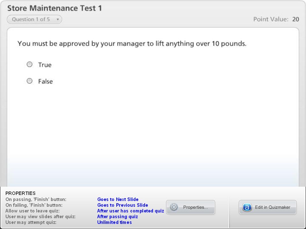Click the blue Quizmaker 'a' logo icon
The height and width of the screenshot is (229, 306).
247,207
